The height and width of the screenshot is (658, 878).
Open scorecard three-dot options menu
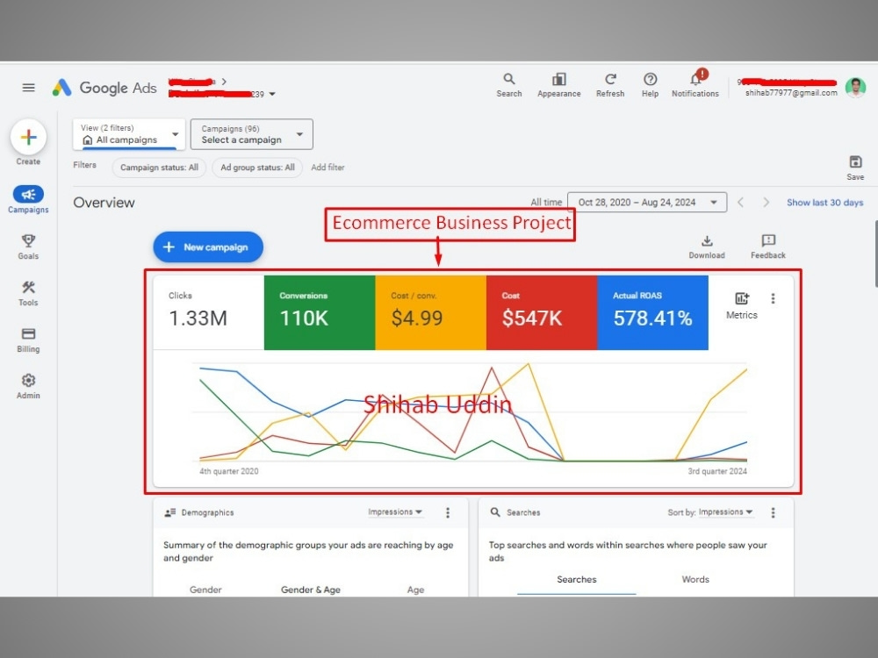pyautogui.click(x=773, y=299)
